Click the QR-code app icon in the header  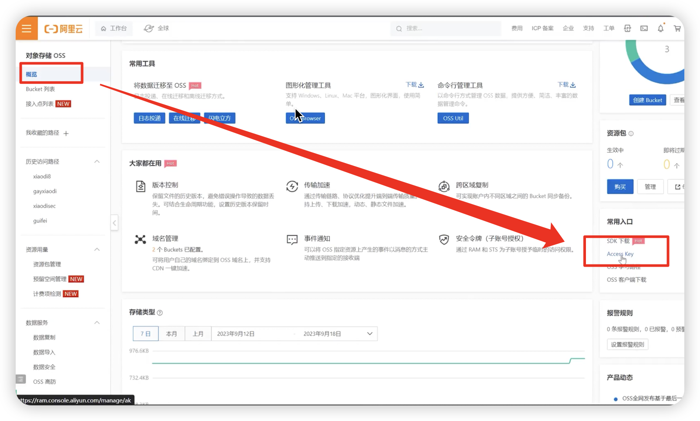coord(627,28)
